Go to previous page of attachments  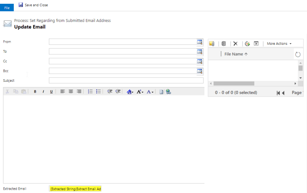[x=283, y=93]
